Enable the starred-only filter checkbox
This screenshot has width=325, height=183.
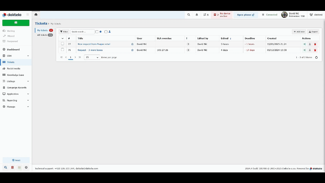[x=97, y=32]
